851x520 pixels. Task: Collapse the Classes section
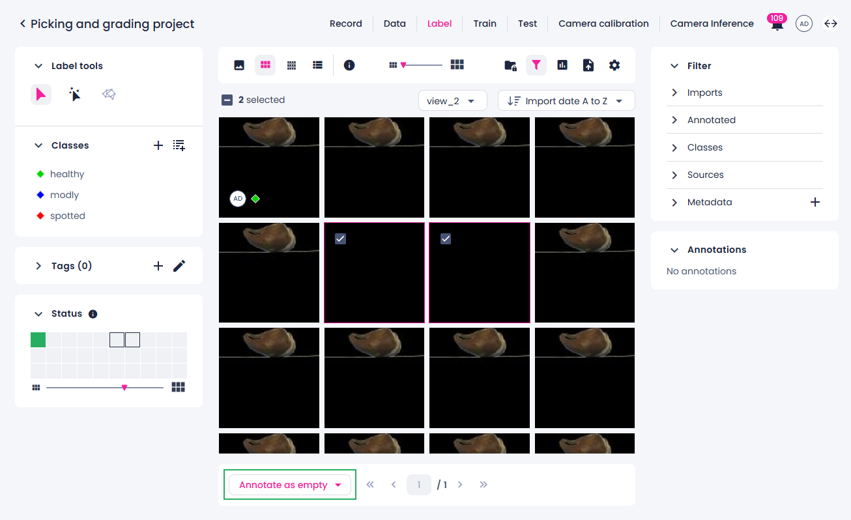38,145
